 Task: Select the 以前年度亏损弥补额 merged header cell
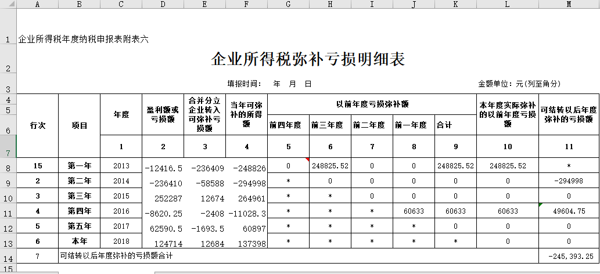click(372, 104)
